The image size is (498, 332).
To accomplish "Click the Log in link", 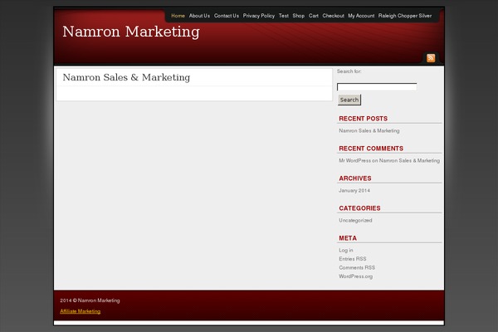I will pyautogui.click(x=345, y=250).
